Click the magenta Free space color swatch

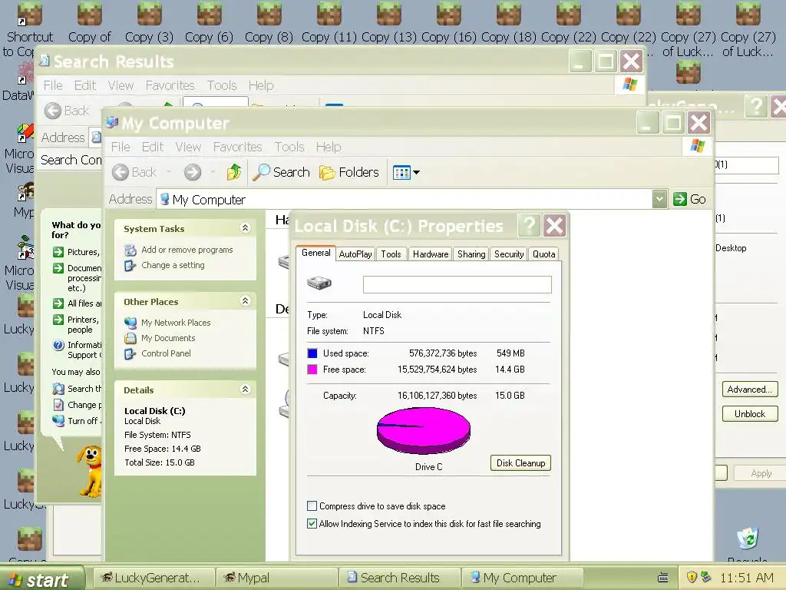click(312, 370)
